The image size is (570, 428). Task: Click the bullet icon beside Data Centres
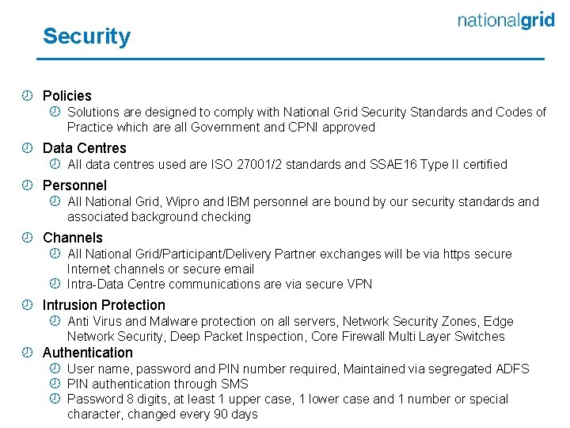pyautogui.click(x=28, y=148)
